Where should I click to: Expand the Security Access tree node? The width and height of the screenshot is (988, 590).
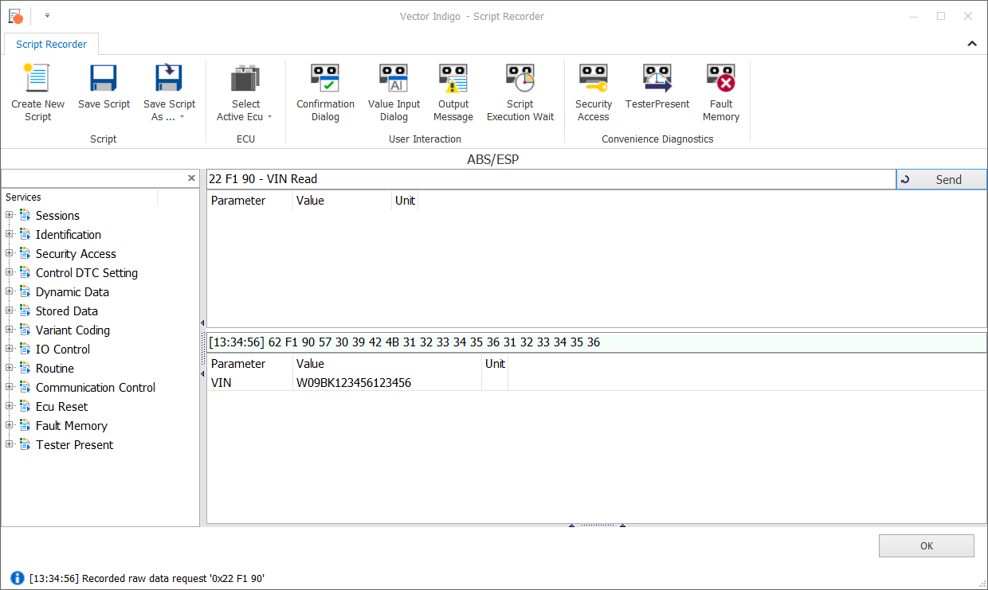point(10,253)
